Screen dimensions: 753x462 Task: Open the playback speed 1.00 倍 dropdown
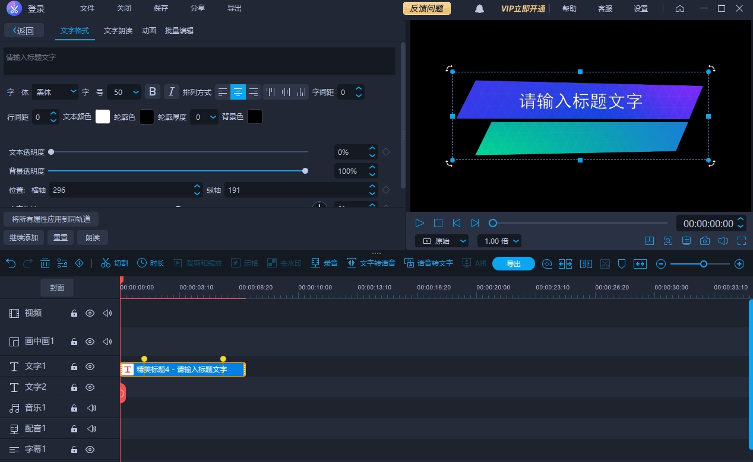[499, 241]
